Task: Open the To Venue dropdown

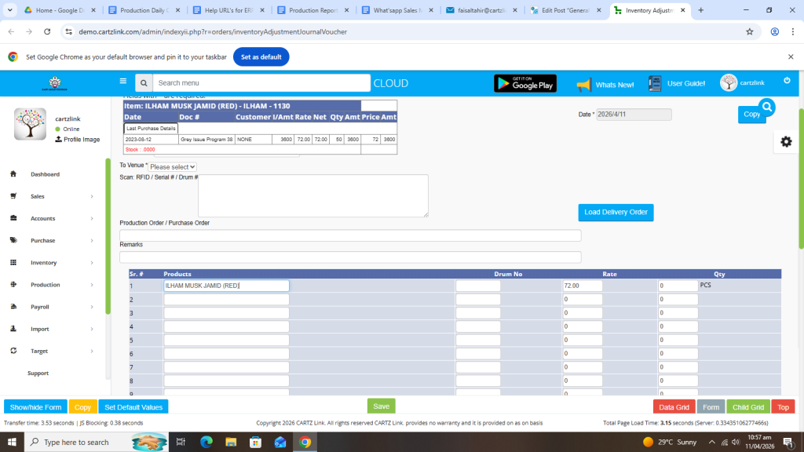Action: click(x=173, y=167)
